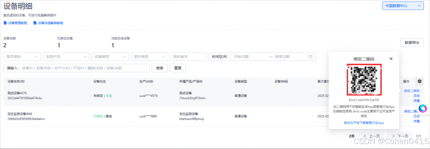The width and height of the screenshot is (430, 149).
Task: Go to 下一页 next page
Action: tap(400, 136)
